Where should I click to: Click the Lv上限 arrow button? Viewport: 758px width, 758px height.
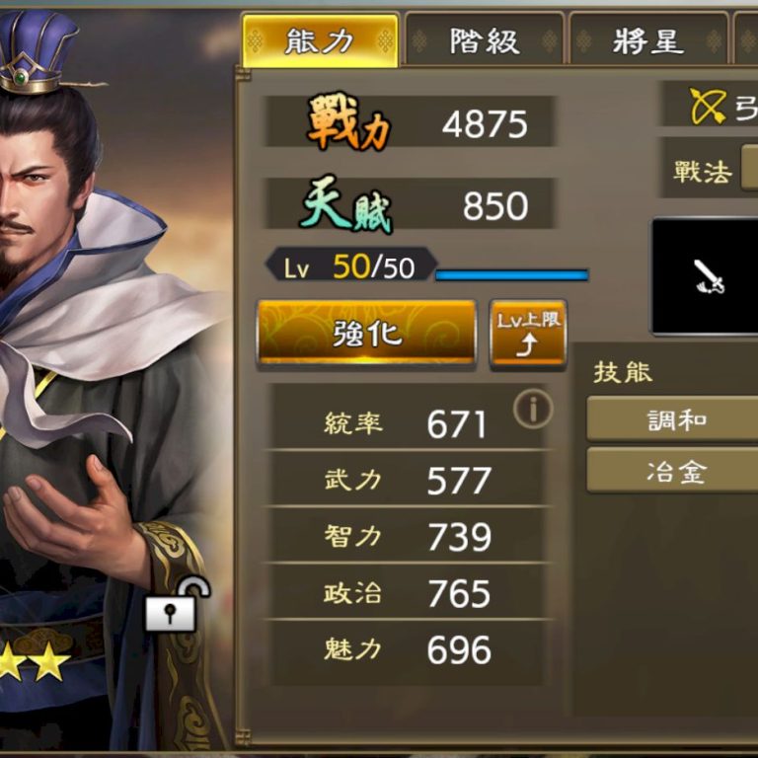pos(528,335)
